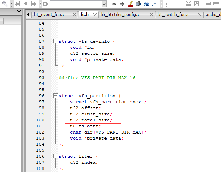221x172 pixels.
Task: Go to previous search result arrow
Action: click(x=113, y=4)
